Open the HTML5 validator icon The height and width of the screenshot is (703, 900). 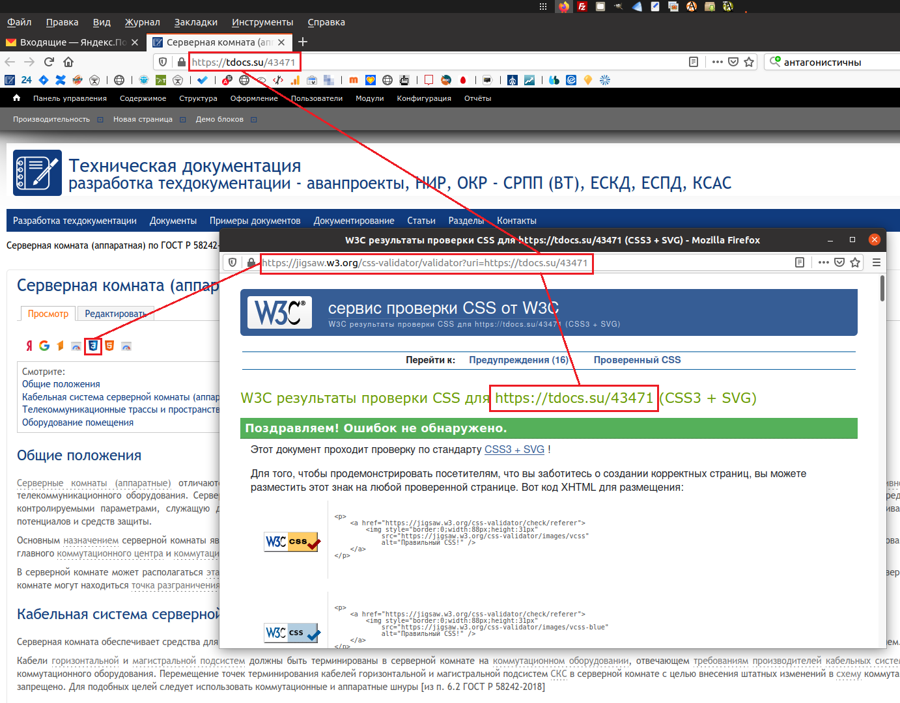109,346
